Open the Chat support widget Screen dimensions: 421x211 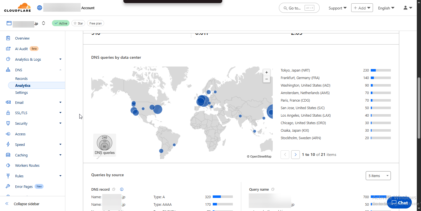(400, 203)
